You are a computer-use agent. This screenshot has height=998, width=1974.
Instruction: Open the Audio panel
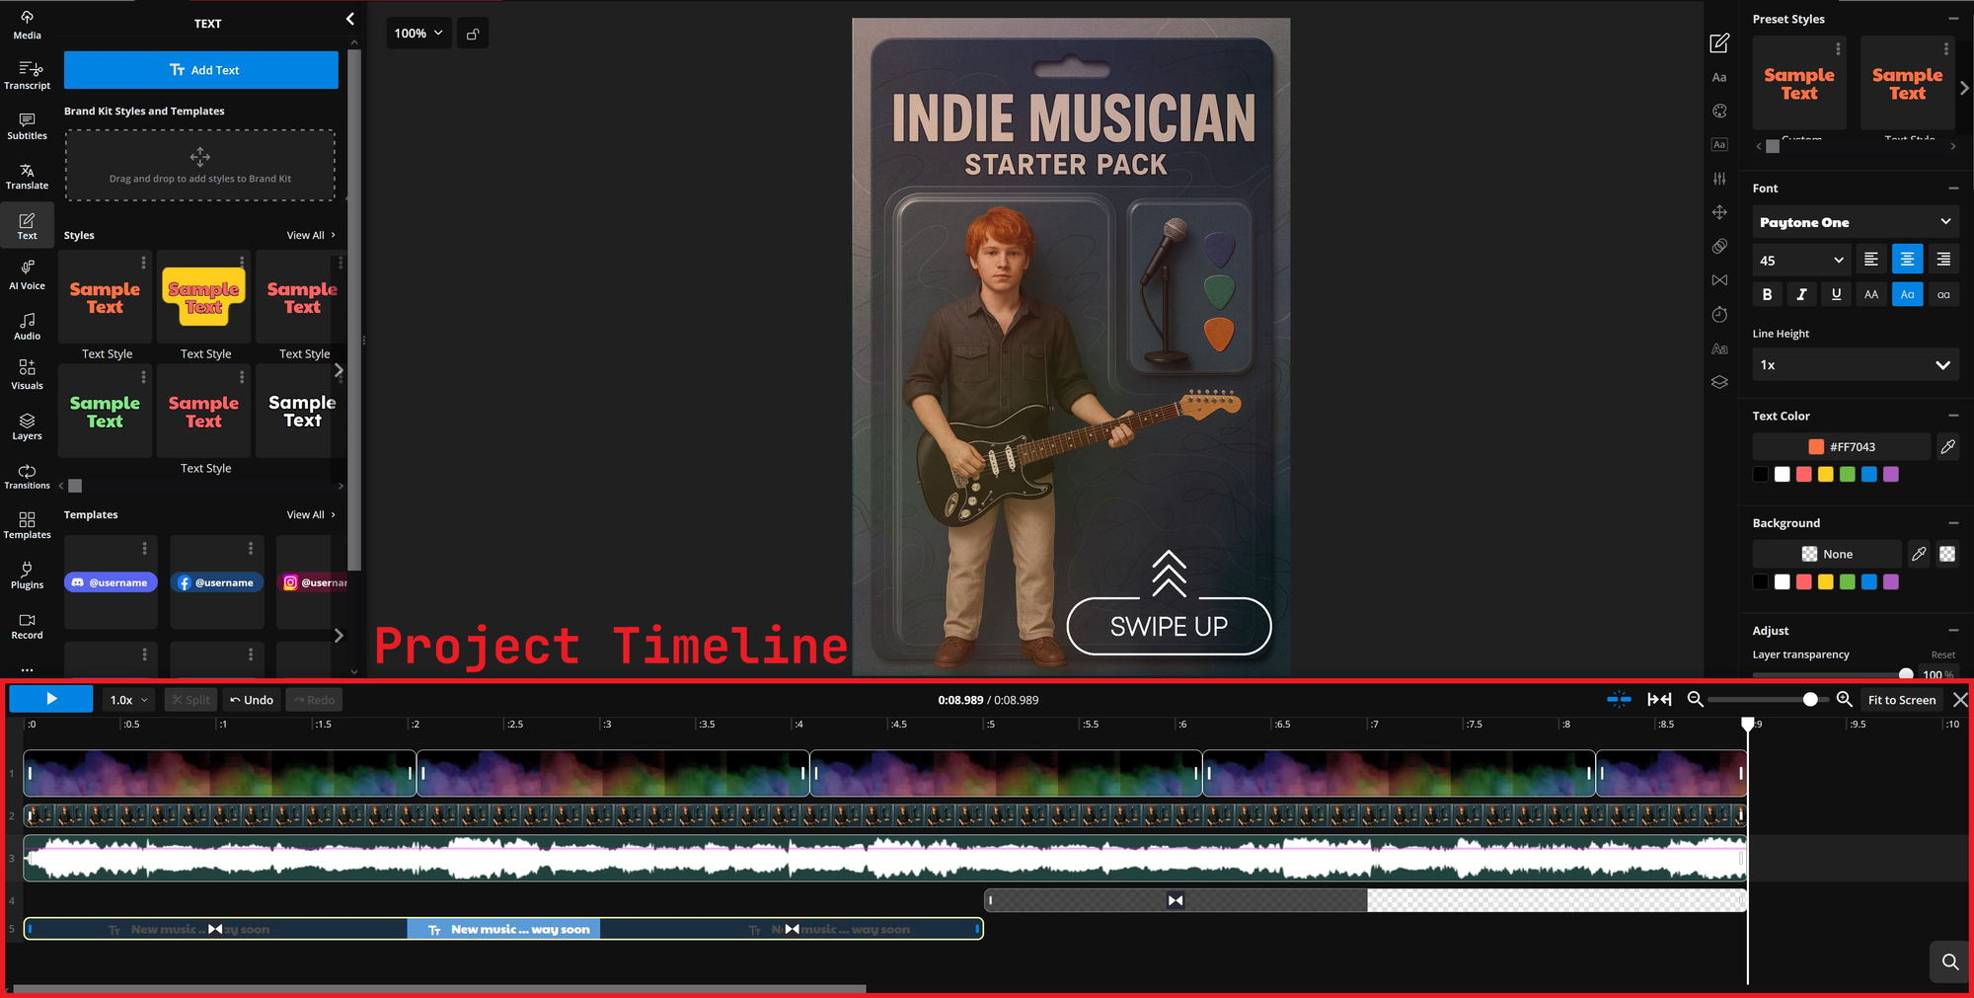click(x=27, y=326)
